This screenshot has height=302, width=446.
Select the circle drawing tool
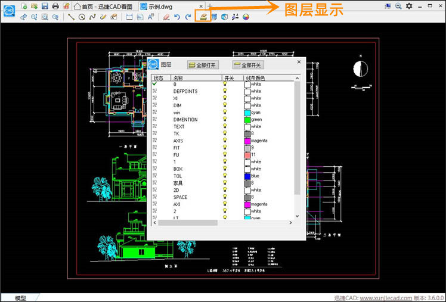click(82, 17)
